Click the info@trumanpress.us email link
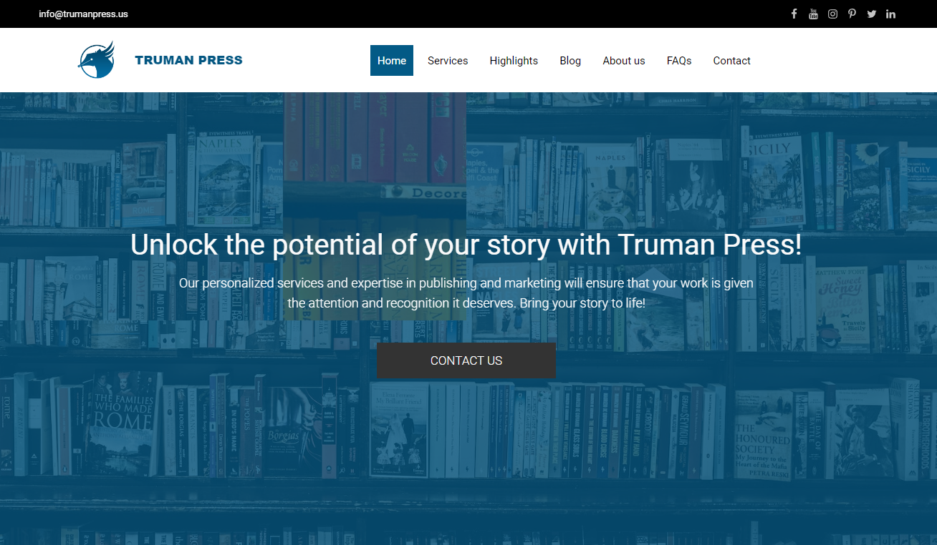This screenshot has width=937, height=545. pos(83,14)
